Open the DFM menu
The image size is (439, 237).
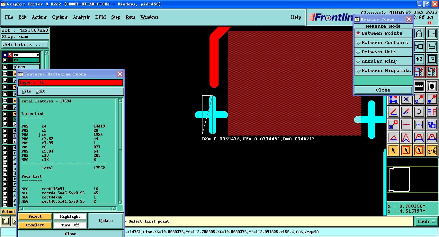(x=101, y=17)
